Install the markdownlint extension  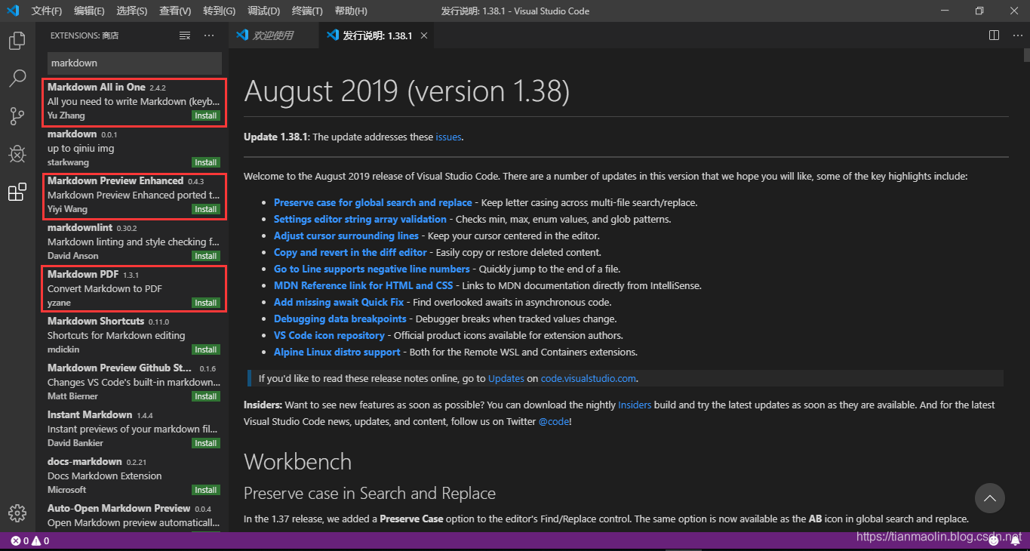[205, 256]
